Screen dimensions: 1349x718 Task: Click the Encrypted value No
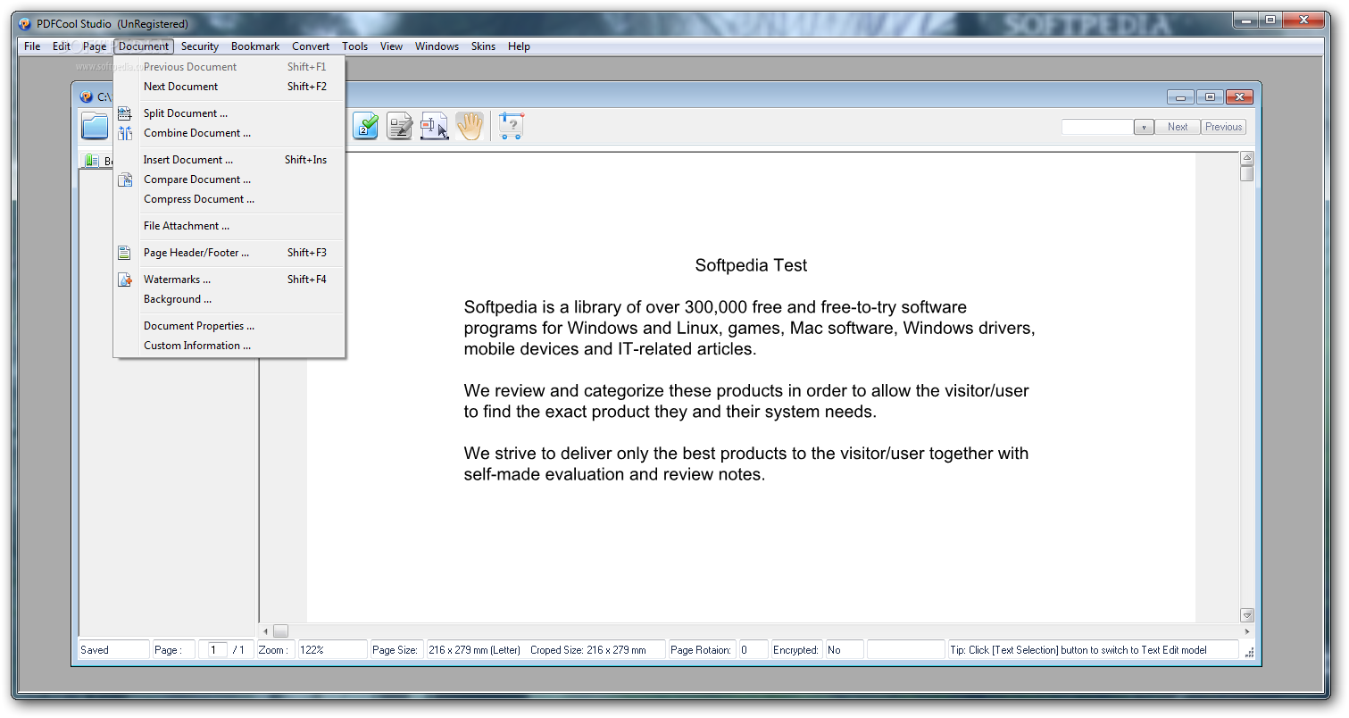pos(844,650)
